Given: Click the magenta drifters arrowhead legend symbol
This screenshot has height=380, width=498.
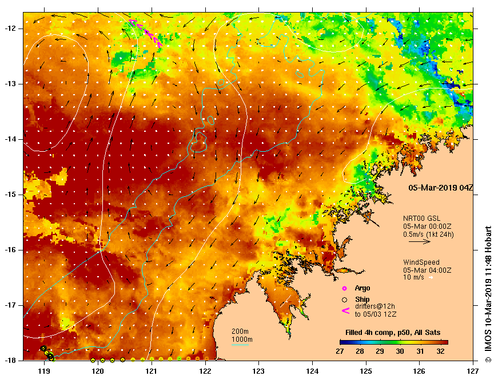Looking at the screenshot, I should tap(345, 310).
